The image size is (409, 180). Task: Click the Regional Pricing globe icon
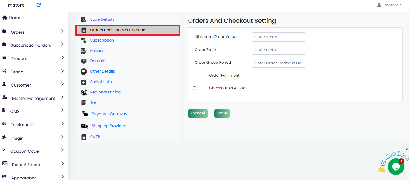coord(84,92)
